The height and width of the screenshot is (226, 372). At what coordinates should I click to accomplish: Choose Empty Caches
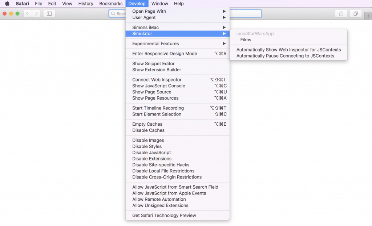point(177,124)
